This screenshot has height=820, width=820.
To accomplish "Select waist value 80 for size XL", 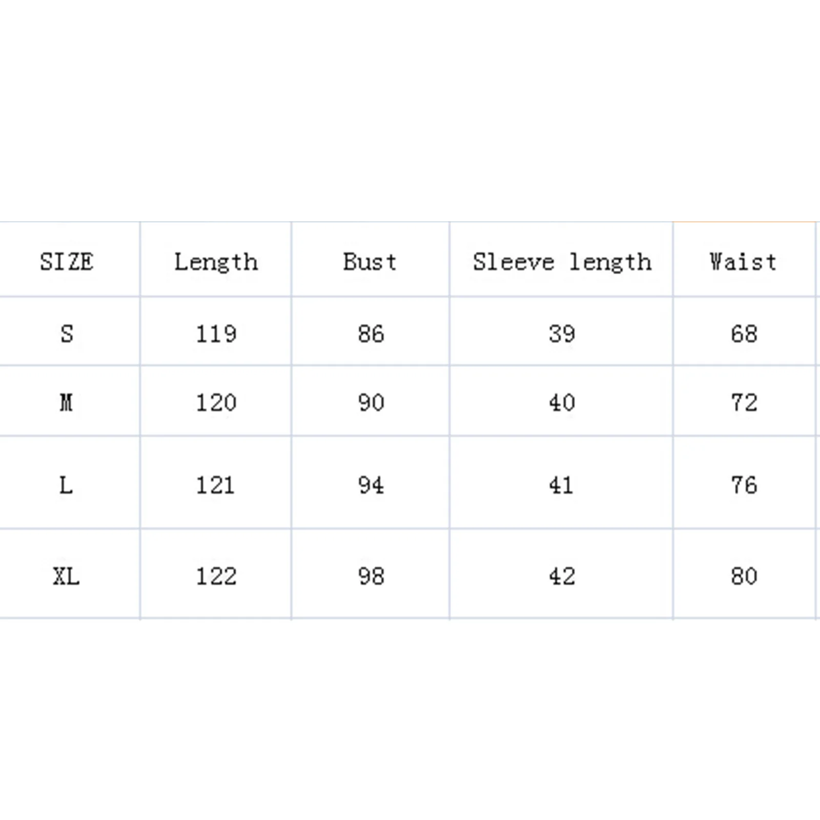I will click(744, 577).
